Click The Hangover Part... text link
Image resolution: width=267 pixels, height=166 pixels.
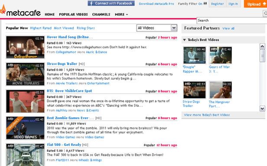[x=219, y=104]
